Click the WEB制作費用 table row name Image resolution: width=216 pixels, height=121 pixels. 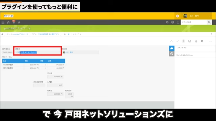point(8,65)
